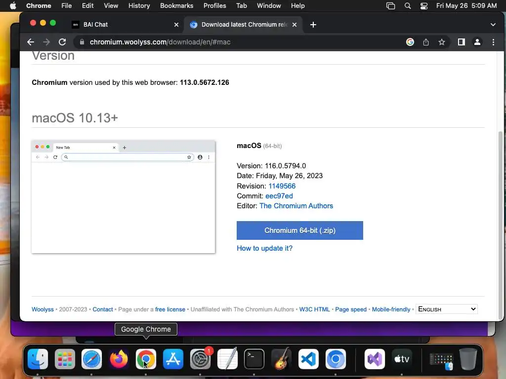The width and height of the screenshot is (506, 379).
Task: View site info via the lock icon
Action: [82, 42]
